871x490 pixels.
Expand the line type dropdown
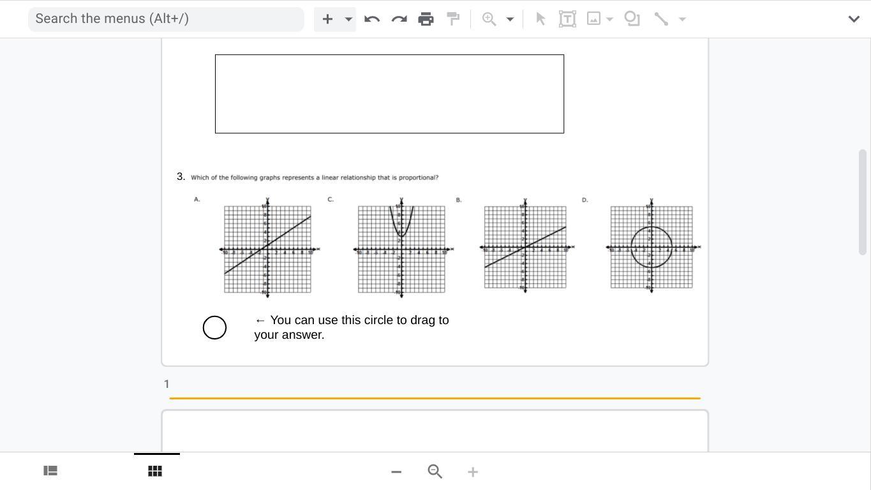[682, 19]
